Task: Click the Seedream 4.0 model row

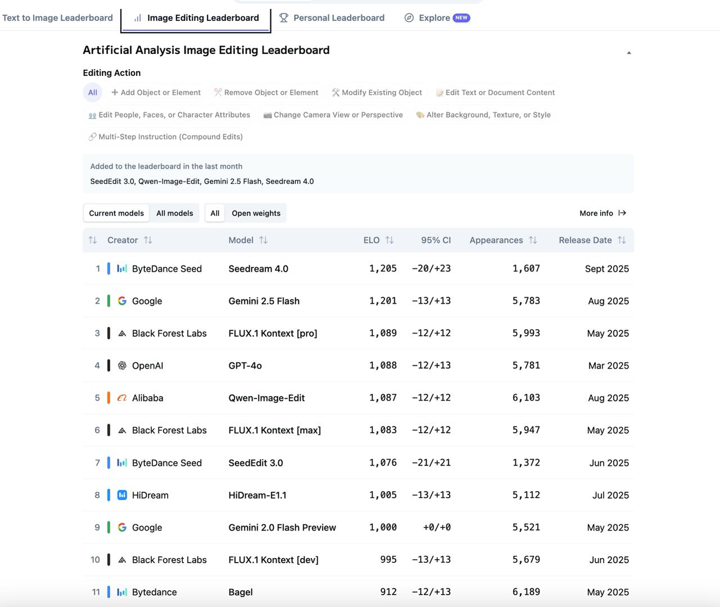Action: click(258, 269)
